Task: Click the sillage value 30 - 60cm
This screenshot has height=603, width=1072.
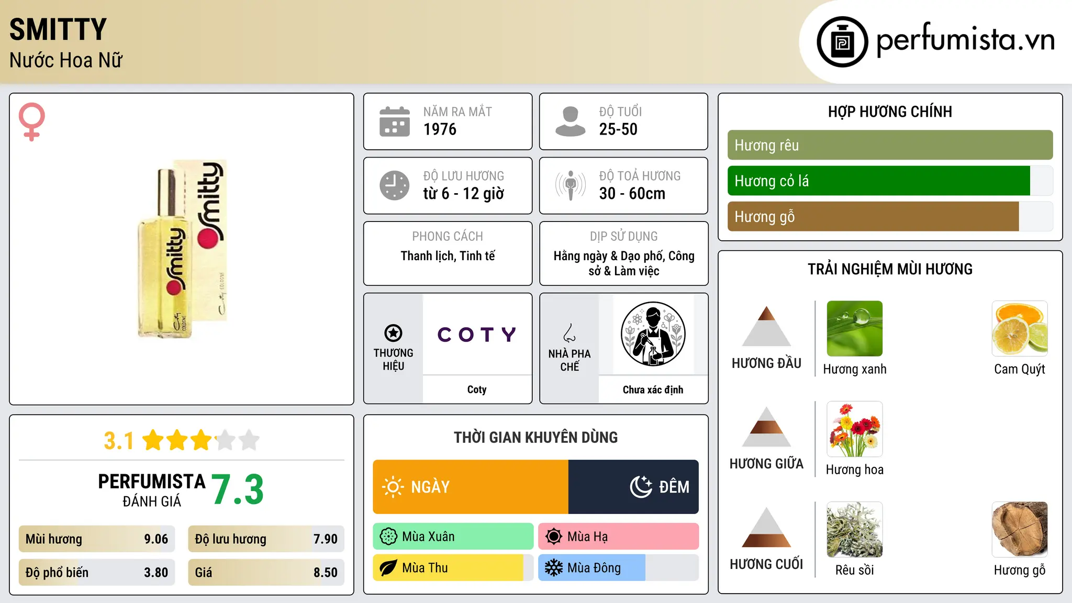Action: coord(632,194)
